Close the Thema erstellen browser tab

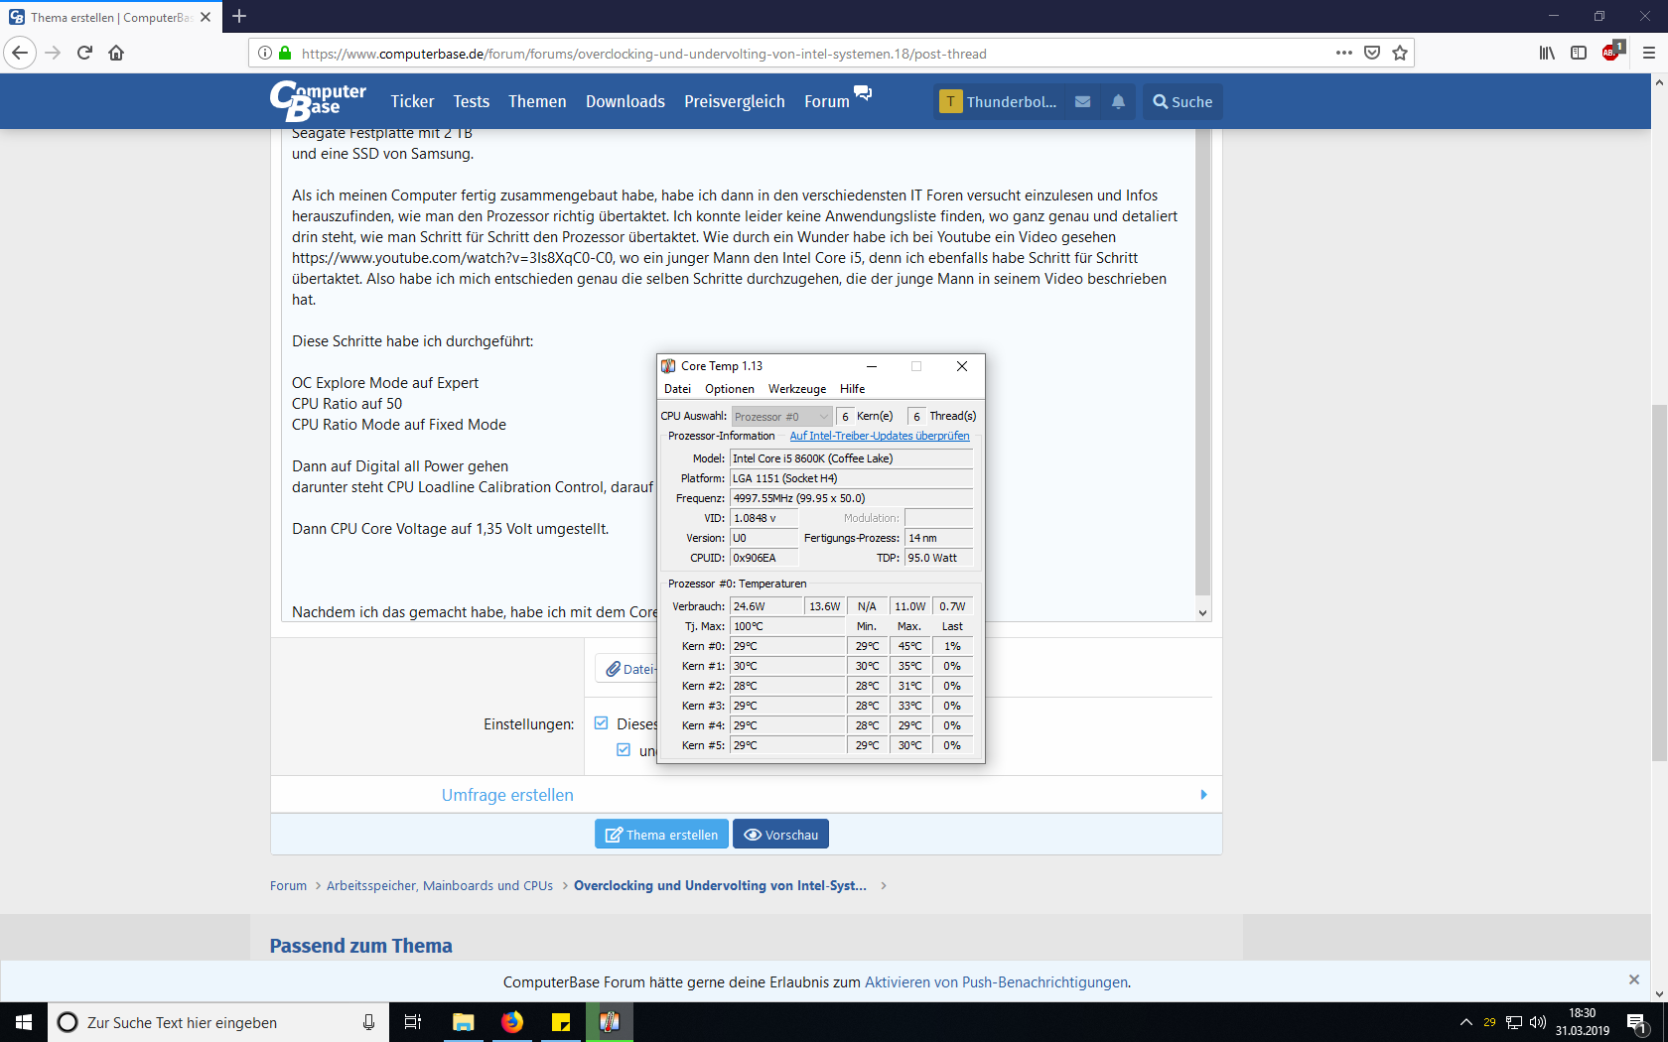(x=206, y=17)
